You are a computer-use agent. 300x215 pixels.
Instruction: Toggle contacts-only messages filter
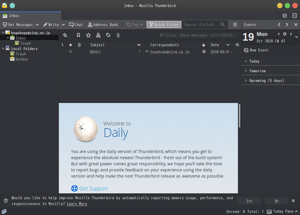(98, 35)
